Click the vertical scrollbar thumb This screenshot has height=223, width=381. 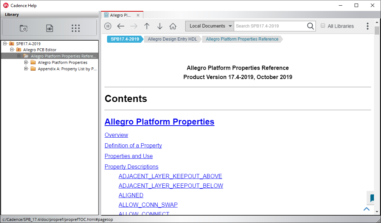[x=377, y=31]
